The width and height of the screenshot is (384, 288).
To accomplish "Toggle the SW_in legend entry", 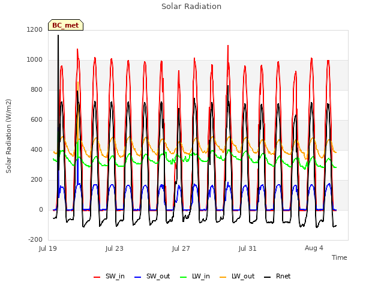I will [109, 276].
